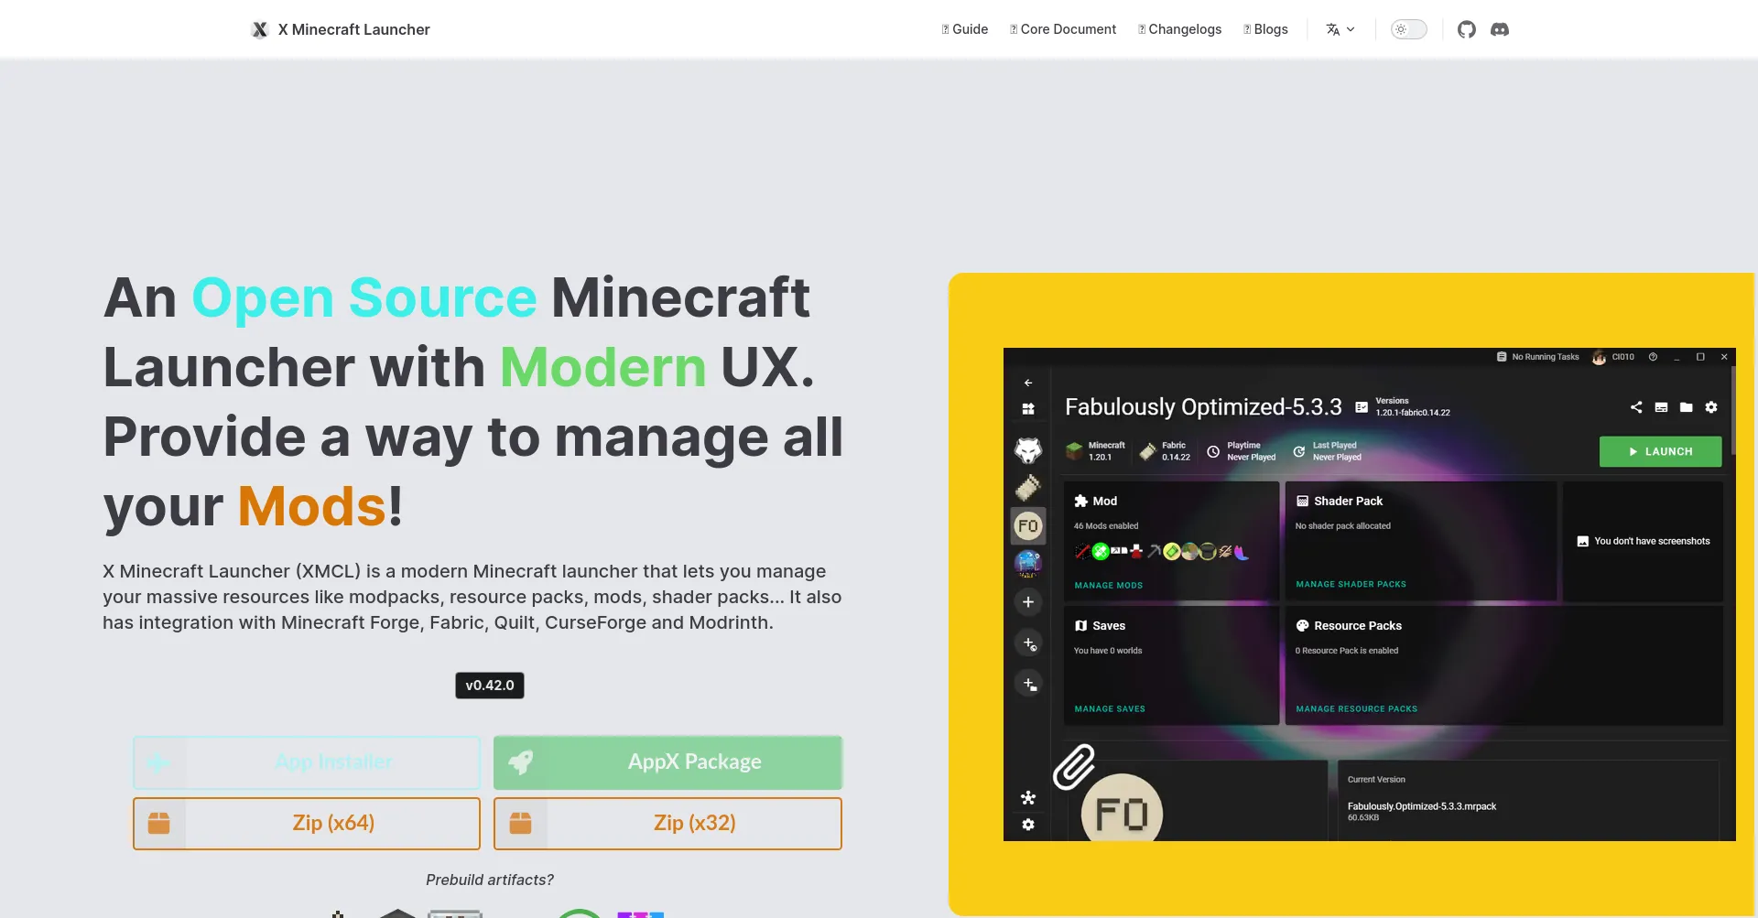Toggle the light/dark theme switch
Viewport: 1758px width, 918px height.
[x=1408, y=29]
